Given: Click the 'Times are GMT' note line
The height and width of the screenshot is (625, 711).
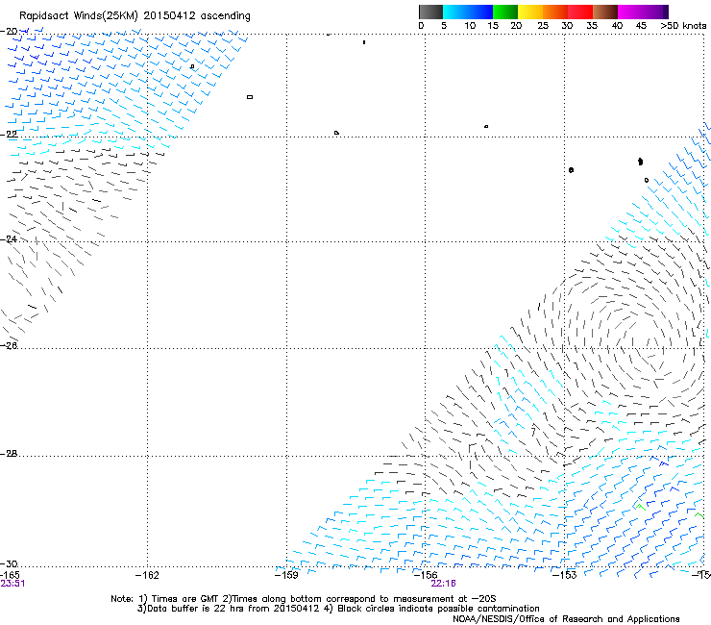Looking at the screenshot, I should point(303,599).
